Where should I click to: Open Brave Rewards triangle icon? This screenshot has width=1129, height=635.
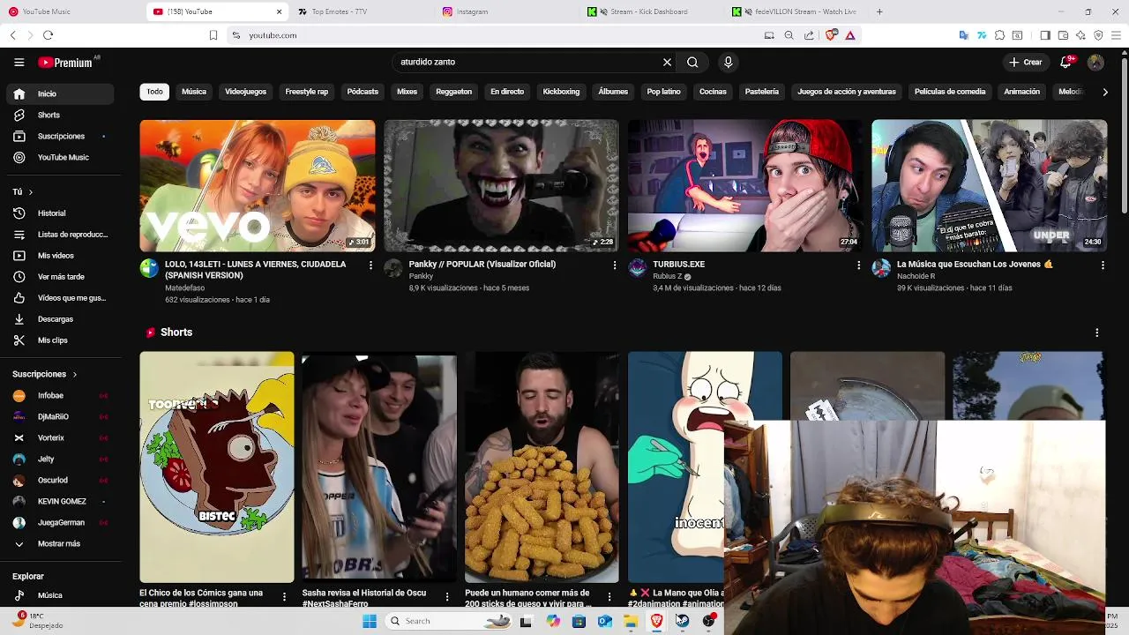850,35
